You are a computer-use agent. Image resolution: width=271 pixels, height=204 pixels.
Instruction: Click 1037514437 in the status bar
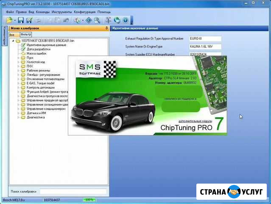point(52,200)
